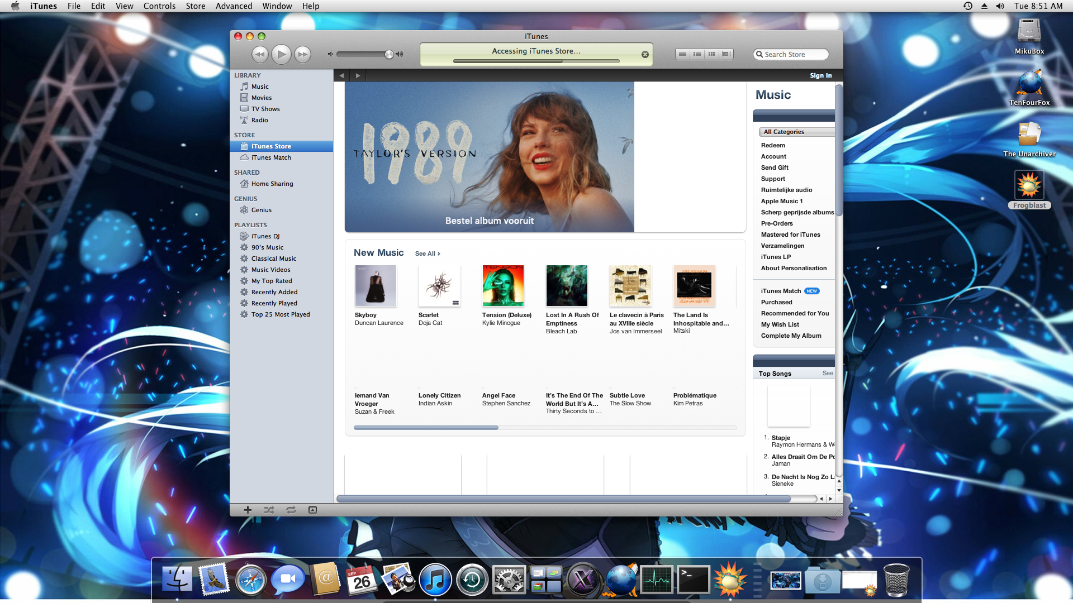The image size is (1073, 603).
Task: Open the Store menu
Action: (196, 6)
